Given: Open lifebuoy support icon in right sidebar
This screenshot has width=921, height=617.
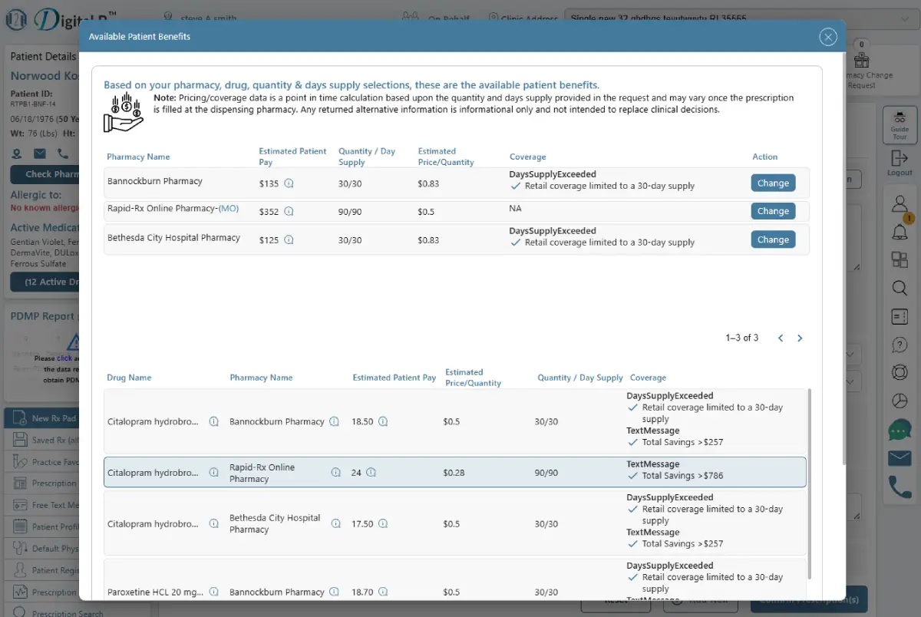Looking at the screenshot, I should [900, 372].
